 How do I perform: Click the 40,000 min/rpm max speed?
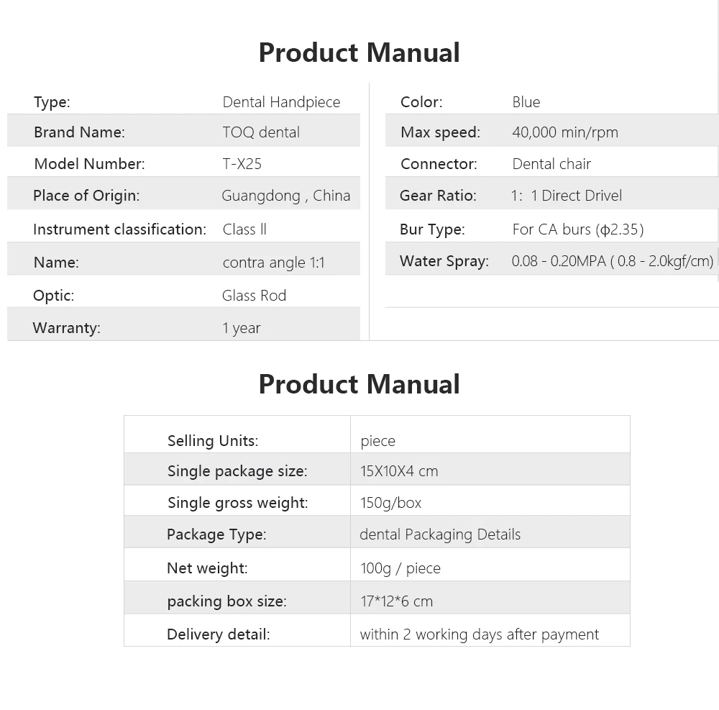tap(565, 132)
